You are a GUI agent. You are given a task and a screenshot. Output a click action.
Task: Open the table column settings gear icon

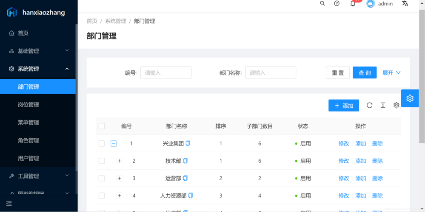pos(396,105)
